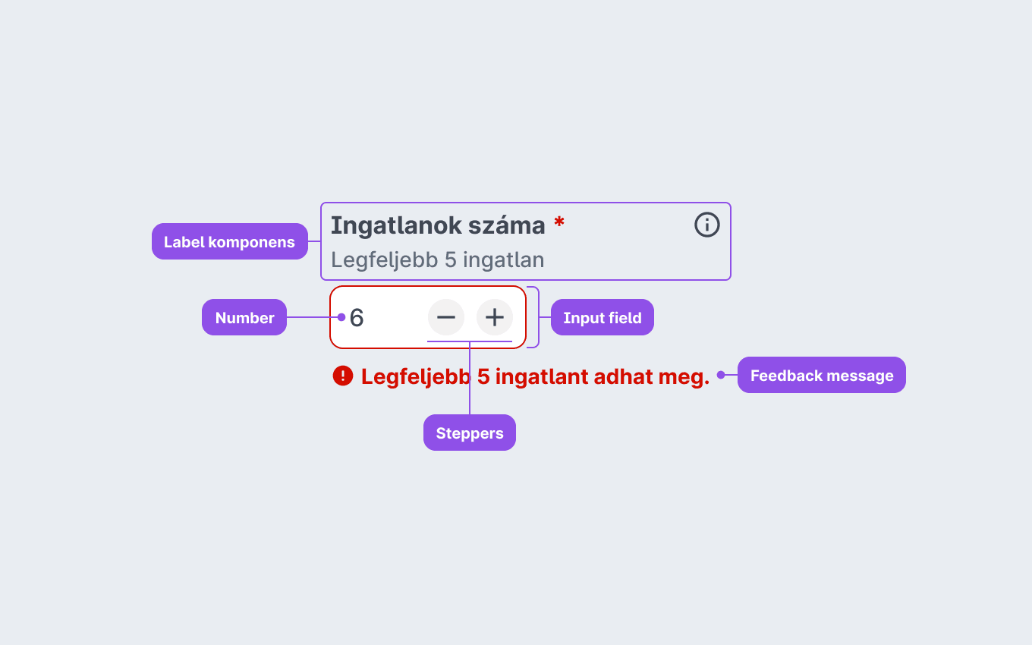Decrease the value with the minus stepper

click(x=446, y=317)
